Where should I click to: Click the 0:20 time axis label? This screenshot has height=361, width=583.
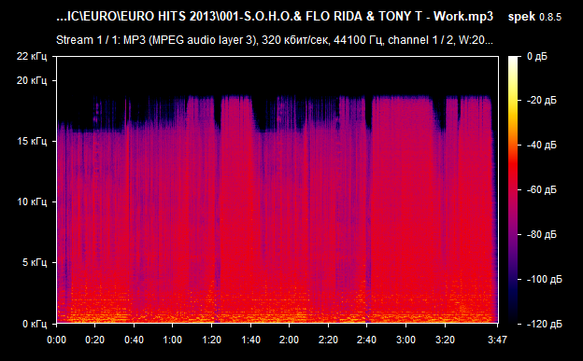tap(94, 340)
